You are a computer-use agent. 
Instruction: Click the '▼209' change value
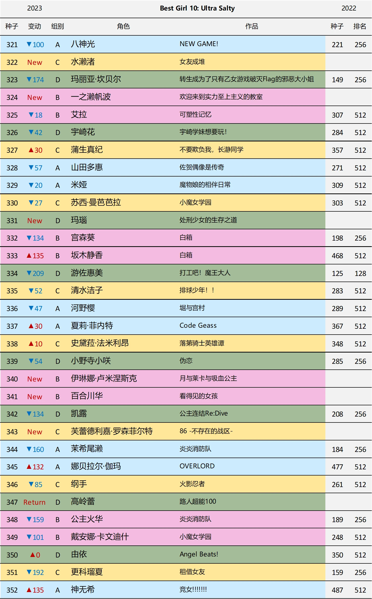[x=35, y=274]
